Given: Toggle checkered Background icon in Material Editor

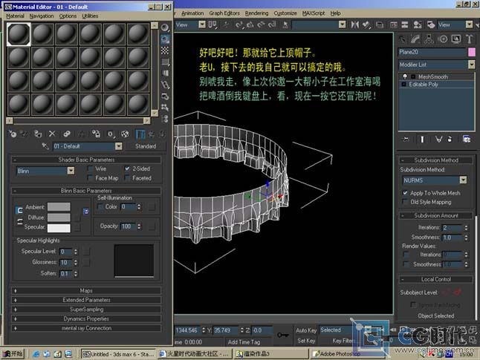Looking at the screenshot, I should click(x=165, y=50).
